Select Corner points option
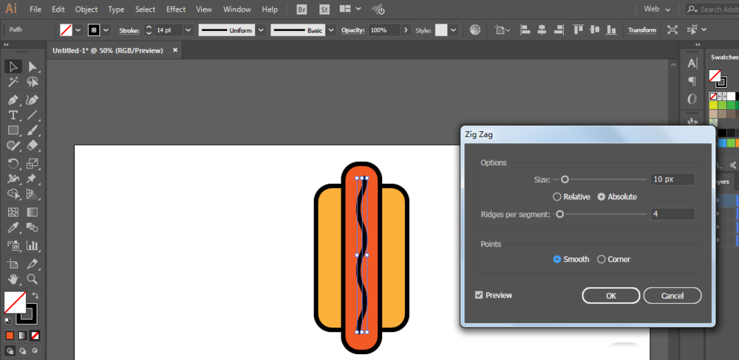The image size is (739, 360). tap(601, 259)
